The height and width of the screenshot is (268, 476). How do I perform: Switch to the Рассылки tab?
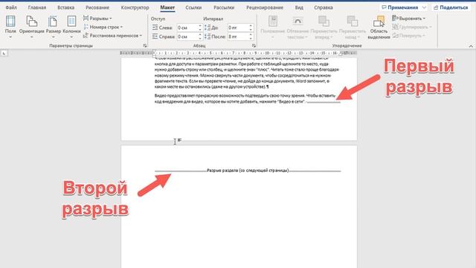point(224,7)
